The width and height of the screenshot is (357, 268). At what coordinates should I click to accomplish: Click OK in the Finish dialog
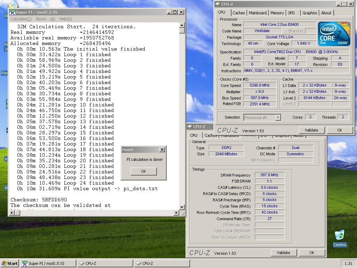[x=143, y=171]
